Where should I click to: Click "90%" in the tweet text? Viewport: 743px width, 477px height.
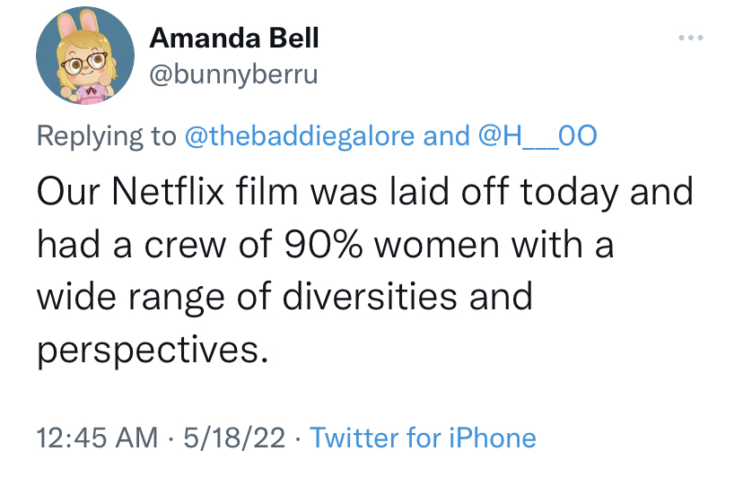tap(324, 245)
